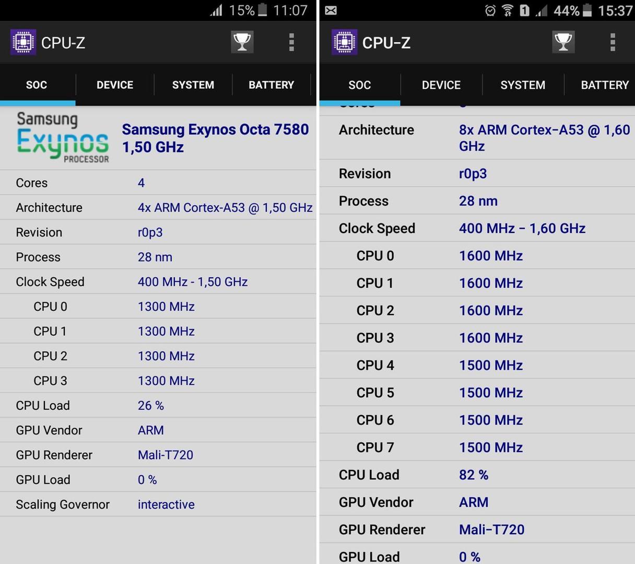This screenshot has width=635, height=564.
Task: Click the SIM card notification badge
Action: 524,9
